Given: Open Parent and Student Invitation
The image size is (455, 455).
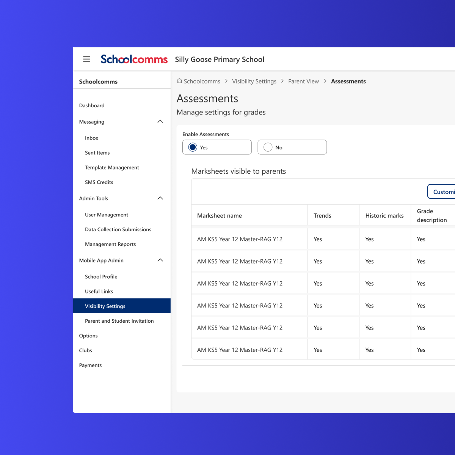Looking at the screenshot, I should pos(119,321).
